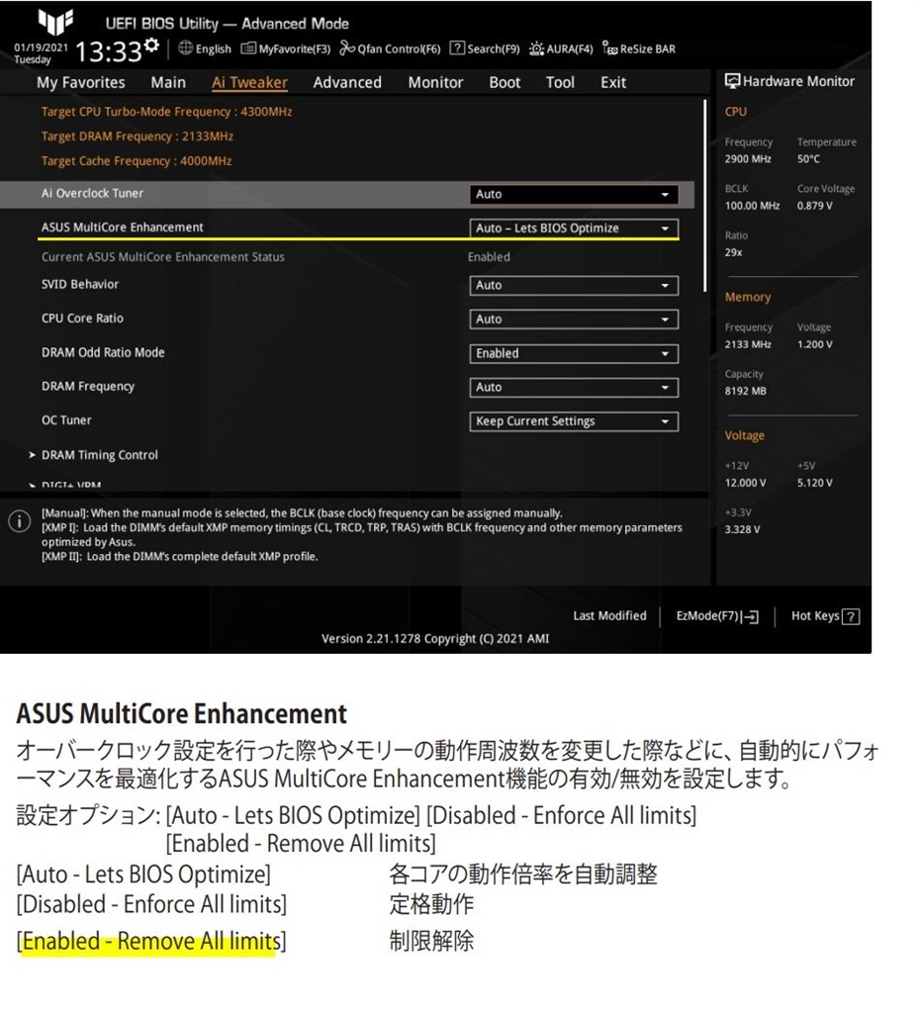Open DRAM Frequency dropdown

tap(574, 387)
